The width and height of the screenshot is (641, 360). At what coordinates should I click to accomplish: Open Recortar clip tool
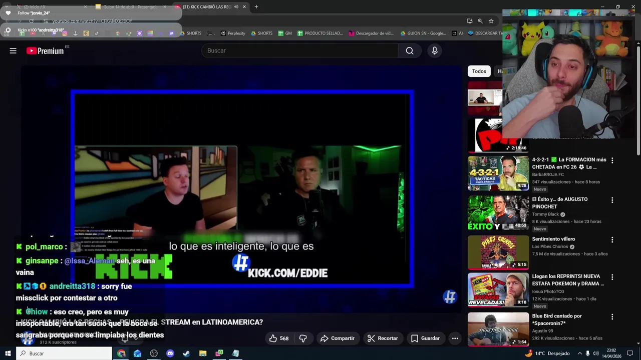(x=383, y=338)
